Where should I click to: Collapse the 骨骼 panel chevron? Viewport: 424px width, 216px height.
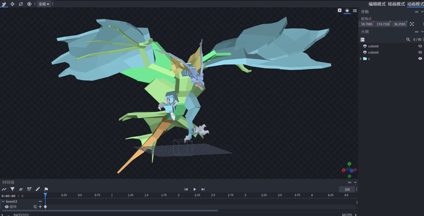pyautogui.click(x=422, y=12)
